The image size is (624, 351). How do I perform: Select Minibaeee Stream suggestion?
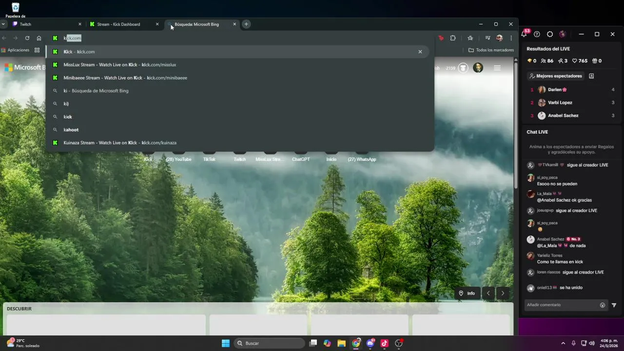pyautogui.click(x=237, y=78)
